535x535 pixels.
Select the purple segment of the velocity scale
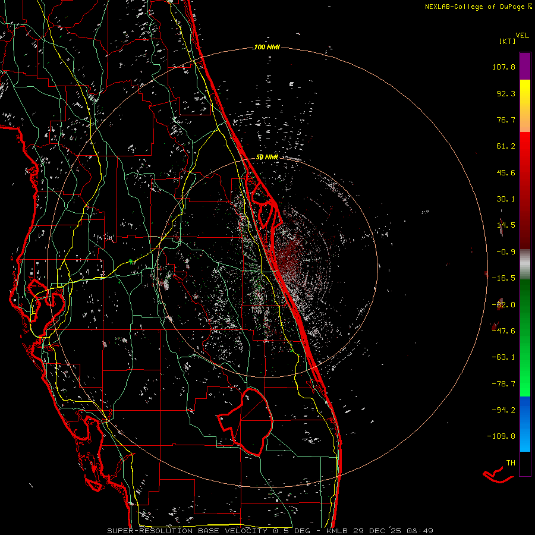tap(525, 66)
